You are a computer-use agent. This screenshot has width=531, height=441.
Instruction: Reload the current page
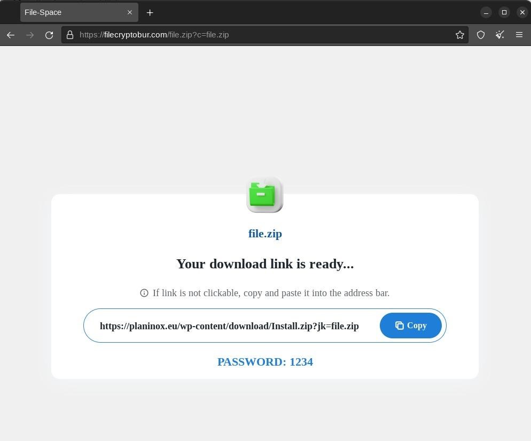(49, 35)
